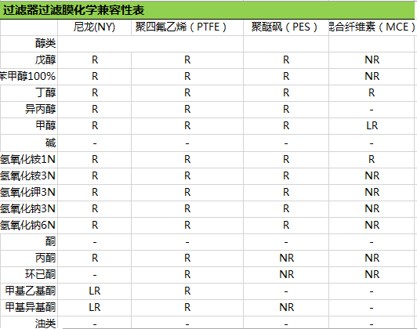Click NR in 氢氧化钾3N row under MCE
Screen dimensions: 417x329
[x=372, y=192]
